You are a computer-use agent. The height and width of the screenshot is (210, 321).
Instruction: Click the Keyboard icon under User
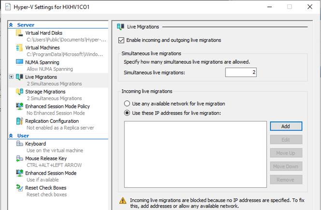19,144
